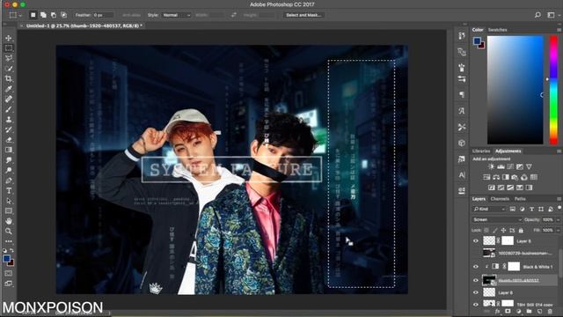563x317 pixels.
Task: Click Subtract from selection mode icon
Action: tap(54, 15)
